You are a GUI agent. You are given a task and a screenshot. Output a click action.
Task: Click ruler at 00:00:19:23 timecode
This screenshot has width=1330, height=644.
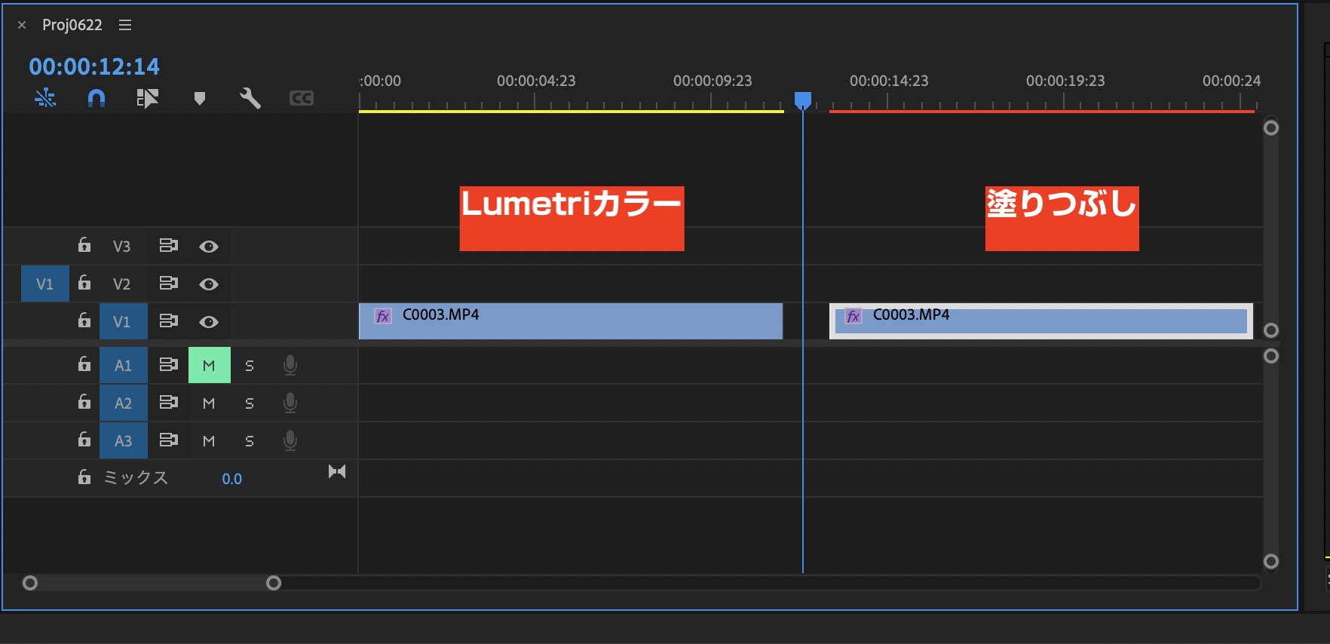coord(1065,81)
